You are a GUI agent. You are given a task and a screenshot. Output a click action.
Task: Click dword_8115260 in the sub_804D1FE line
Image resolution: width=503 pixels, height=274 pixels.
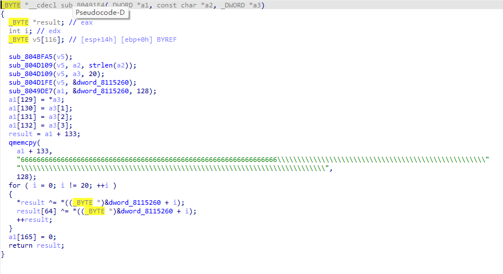coord(102,82)
